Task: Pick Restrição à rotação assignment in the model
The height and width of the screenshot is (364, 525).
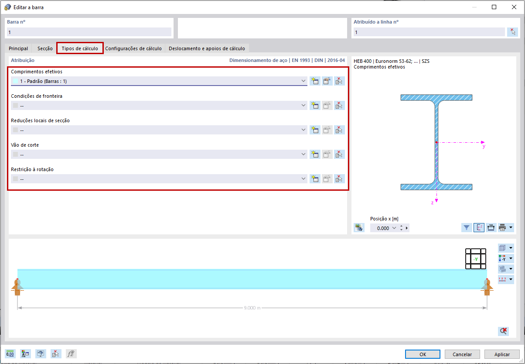Action: [x=339, y=179]
